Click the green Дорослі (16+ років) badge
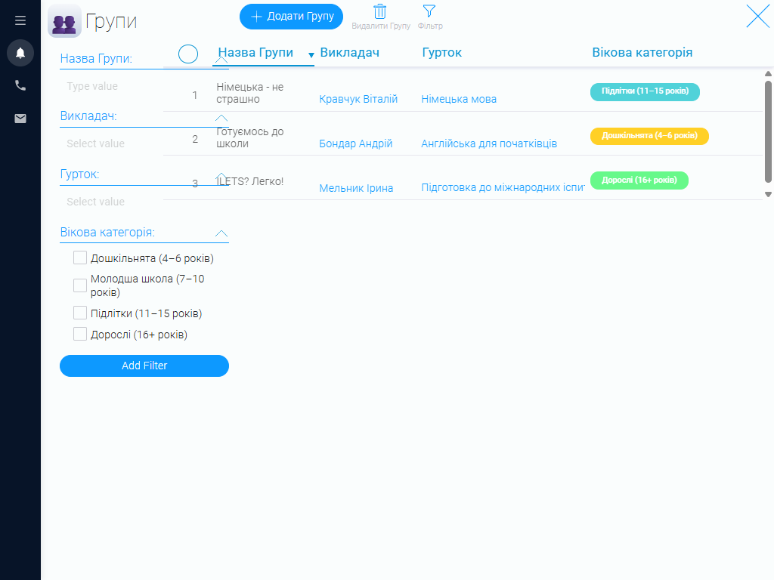Screen dimensions: 774x580 coord(639,180)
